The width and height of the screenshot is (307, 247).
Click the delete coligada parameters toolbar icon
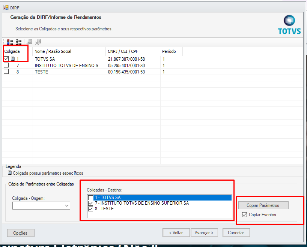click(x=38, y=42)
